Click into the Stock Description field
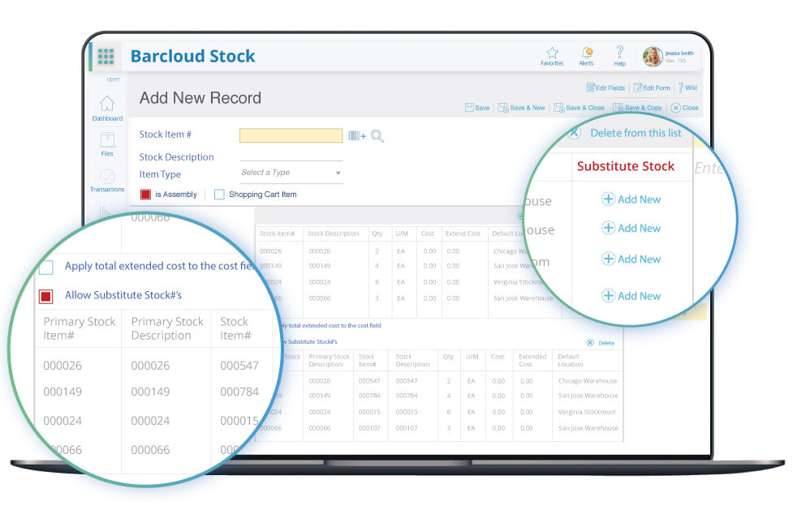 291,155
